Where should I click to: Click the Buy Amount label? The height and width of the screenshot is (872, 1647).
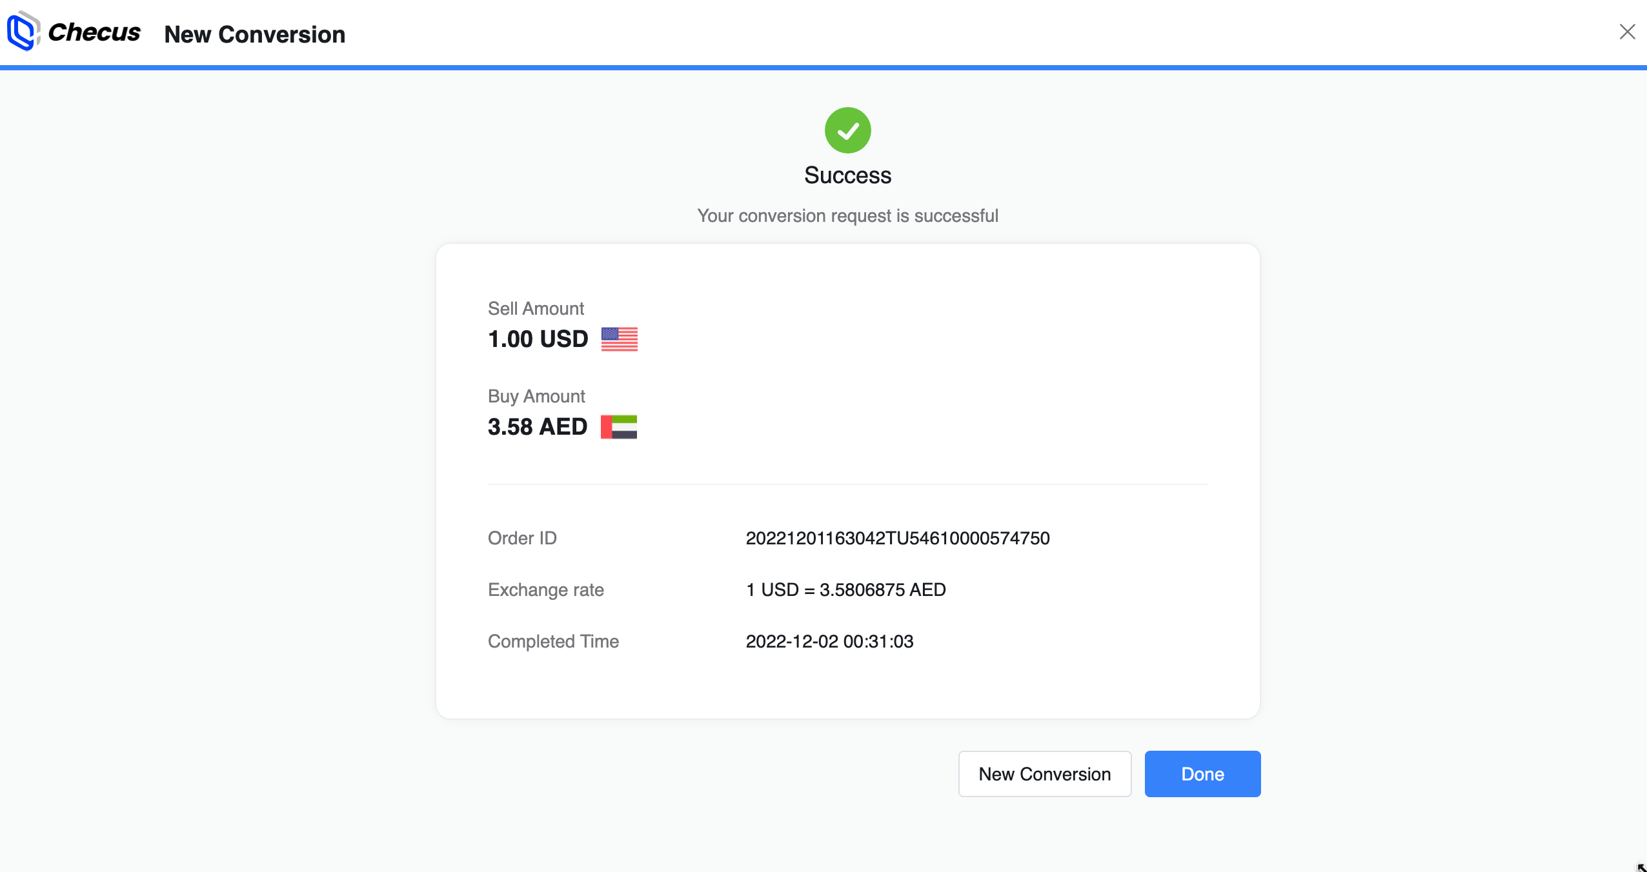pos(536,396)
